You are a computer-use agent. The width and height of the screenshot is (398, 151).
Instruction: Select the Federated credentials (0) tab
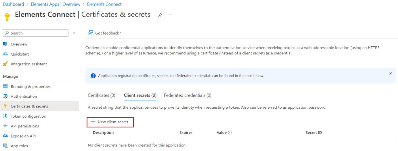(187, 95)
